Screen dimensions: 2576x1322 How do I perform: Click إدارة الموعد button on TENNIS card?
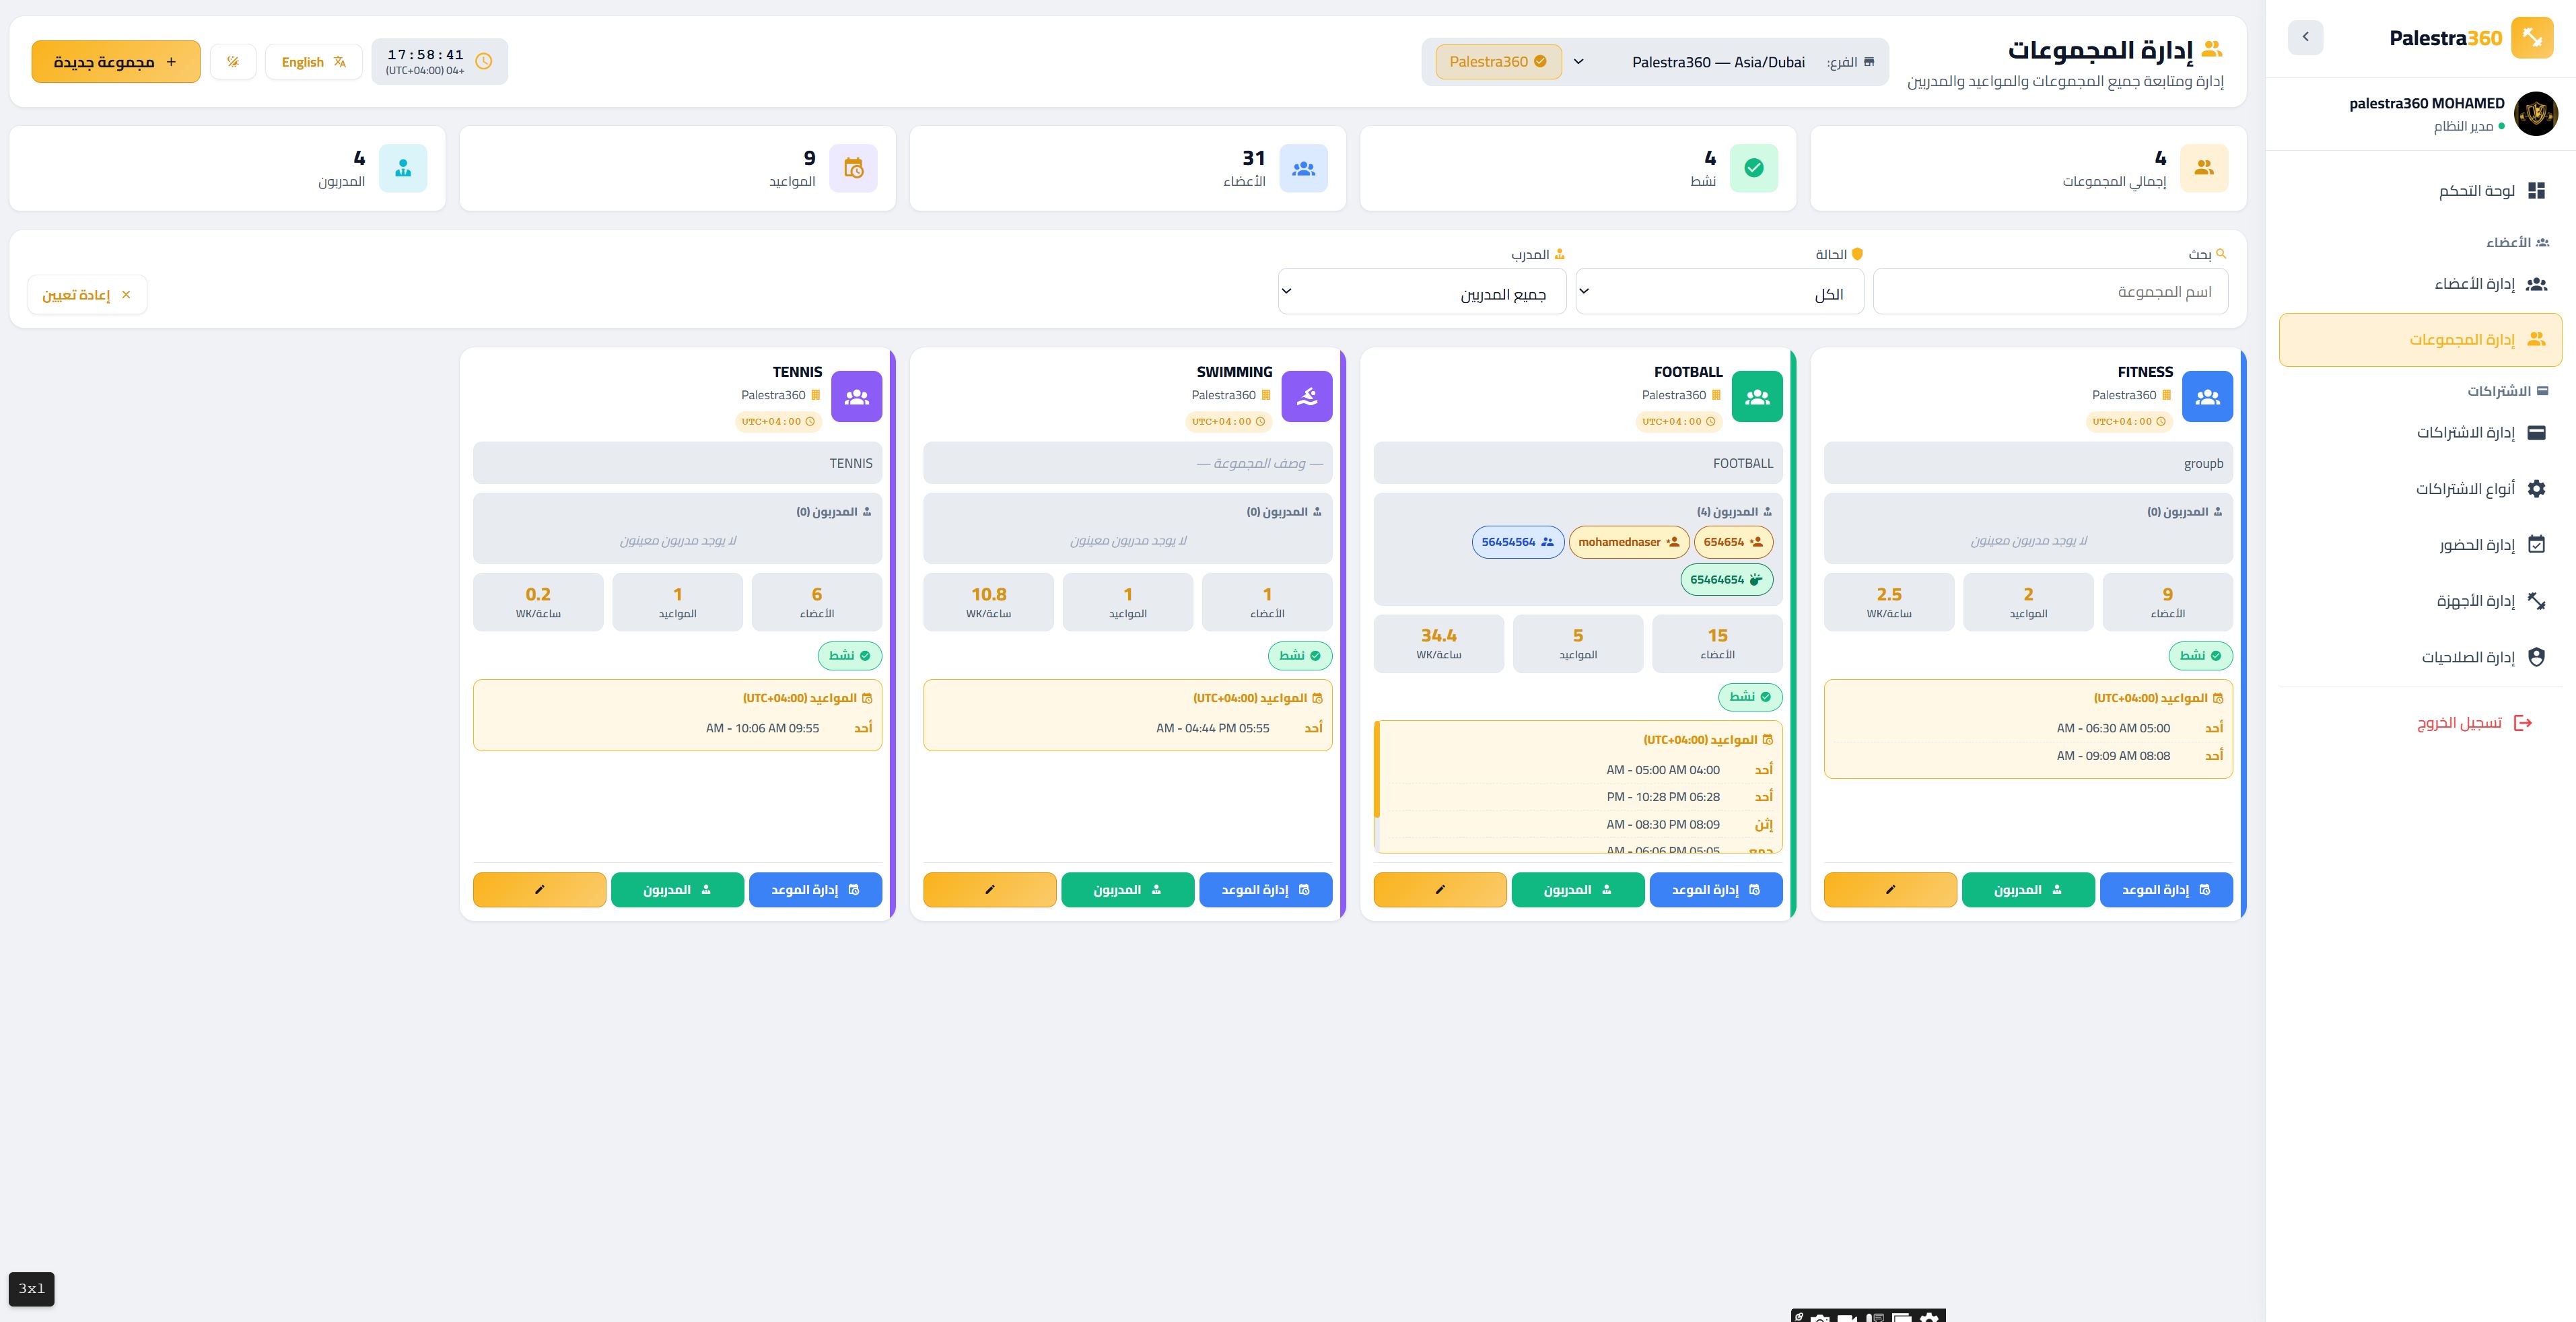click(815, 890)
